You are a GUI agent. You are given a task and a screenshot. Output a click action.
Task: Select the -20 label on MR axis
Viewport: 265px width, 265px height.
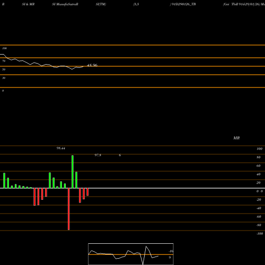coord(259,200)
